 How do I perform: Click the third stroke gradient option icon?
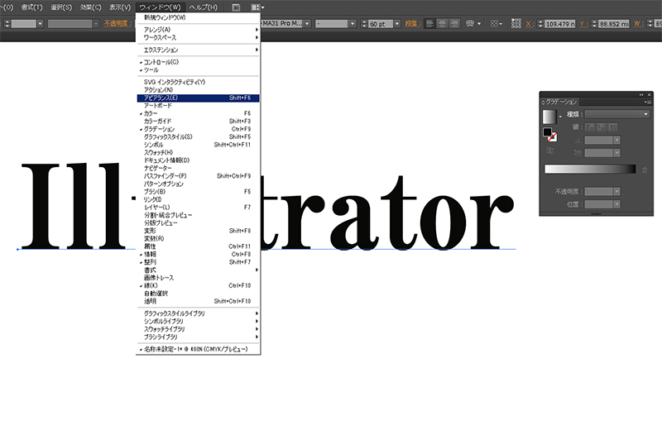[612, 127]
